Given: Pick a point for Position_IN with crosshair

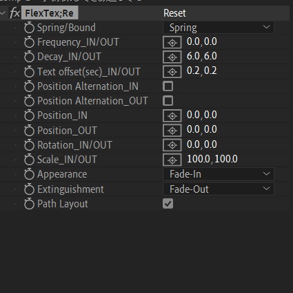Looking at the screenshot, I should point(172,115).
